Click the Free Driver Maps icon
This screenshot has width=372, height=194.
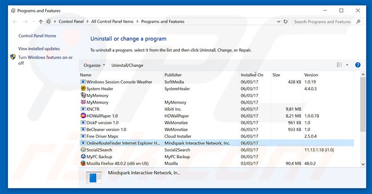83,136
